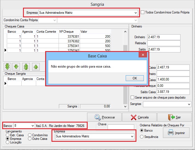The image size is (195, 150).
Task: Select the Locação radio option
Action: 8,142
